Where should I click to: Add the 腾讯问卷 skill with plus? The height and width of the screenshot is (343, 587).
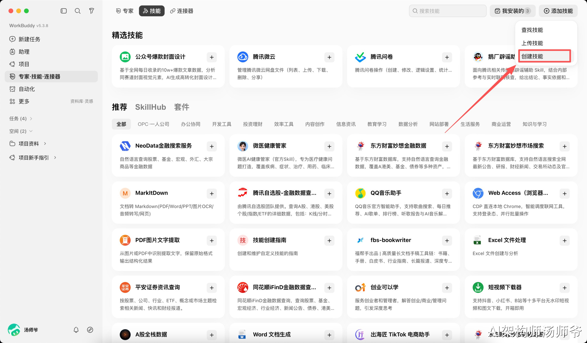(x=447, y=57)
